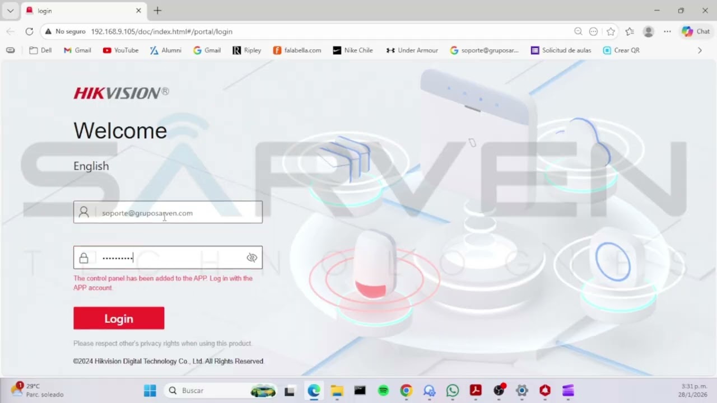Viewport: 717px width, 403px height.
Task: Reload the page with the refresh icon
Action: [x=29, y=31]
